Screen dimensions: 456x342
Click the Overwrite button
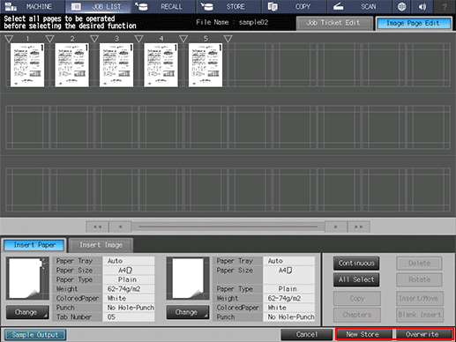coord(422,334)
